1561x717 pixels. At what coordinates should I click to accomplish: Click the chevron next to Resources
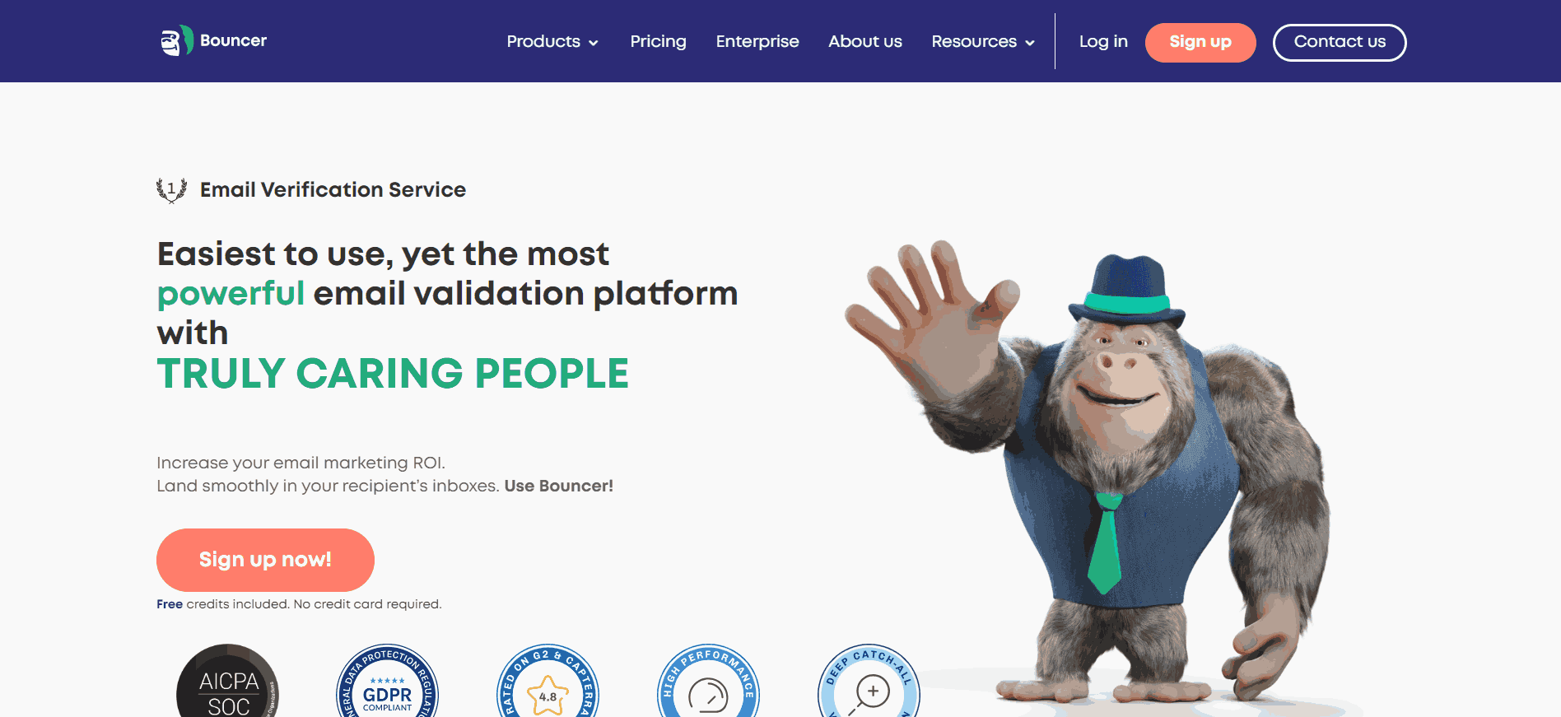[1029, 43]
